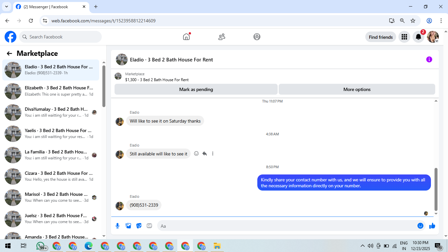This screenshot has width=448, height=252.
Task: Click the '$1,300 - 3 Bed 2 Bath' listing link
Action: (x=157, y=80)
